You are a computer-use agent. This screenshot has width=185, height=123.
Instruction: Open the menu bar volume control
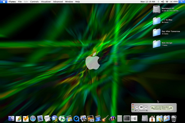click(162, 2)
